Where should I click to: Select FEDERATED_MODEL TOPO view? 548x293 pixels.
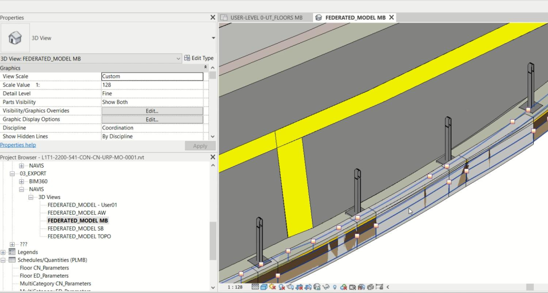pos(79,236)
